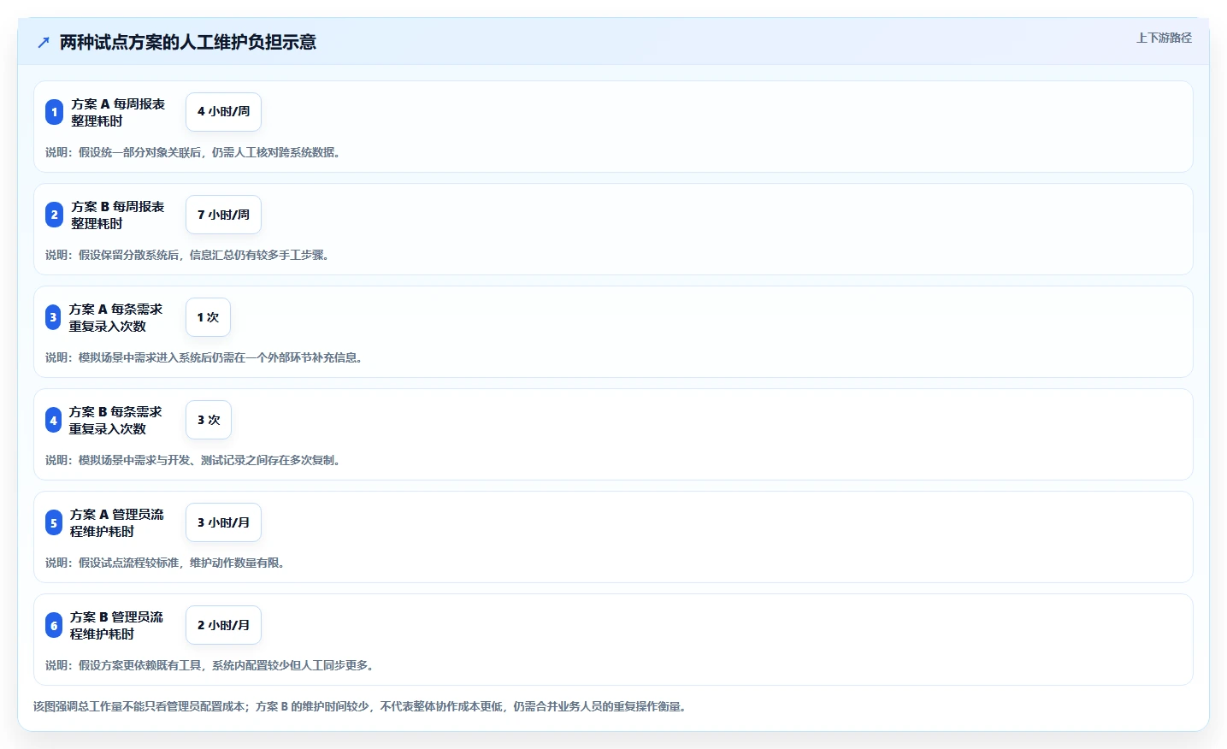Click the 1 次 value chip
The width and height of the screenshot is (1227, 749).
point(208,317)
